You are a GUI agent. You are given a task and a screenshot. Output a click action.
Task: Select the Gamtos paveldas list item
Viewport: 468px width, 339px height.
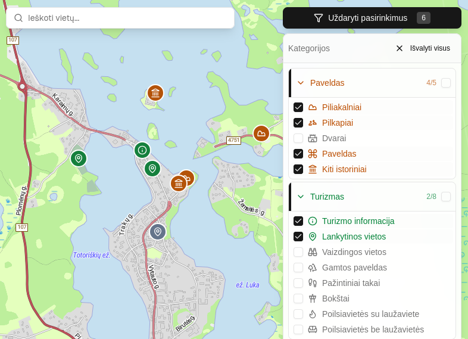pyautogui.click(x=354, y=268)
